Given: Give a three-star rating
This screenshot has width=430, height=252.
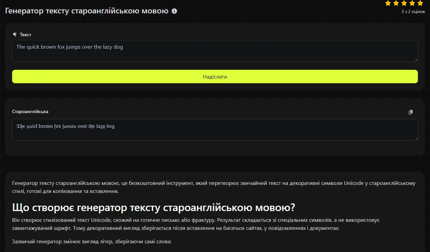Looking at the screenshot, I should [x=404, y=3].
